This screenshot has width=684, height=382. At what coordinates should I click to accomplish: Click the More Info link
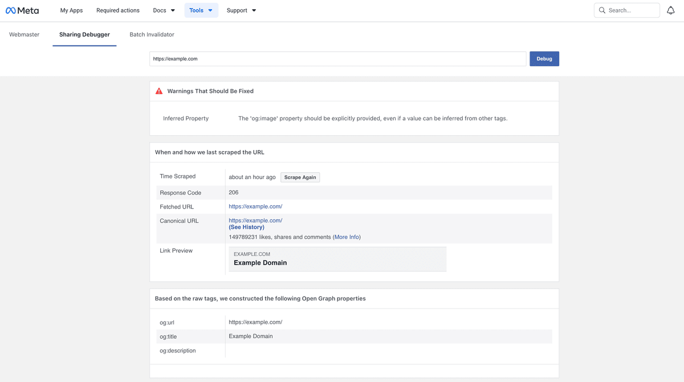click(347, 237)
